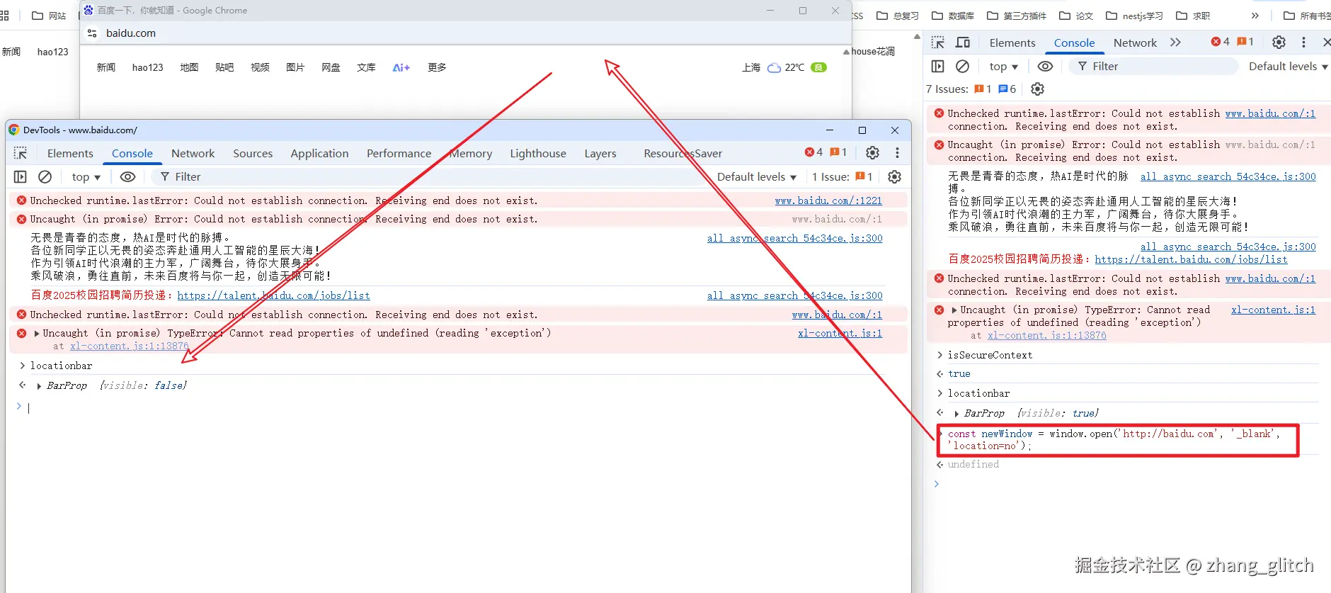This screenshot has width=1331, height=593.
Task: Click error count badge in DevTools window
Action: 813,152
